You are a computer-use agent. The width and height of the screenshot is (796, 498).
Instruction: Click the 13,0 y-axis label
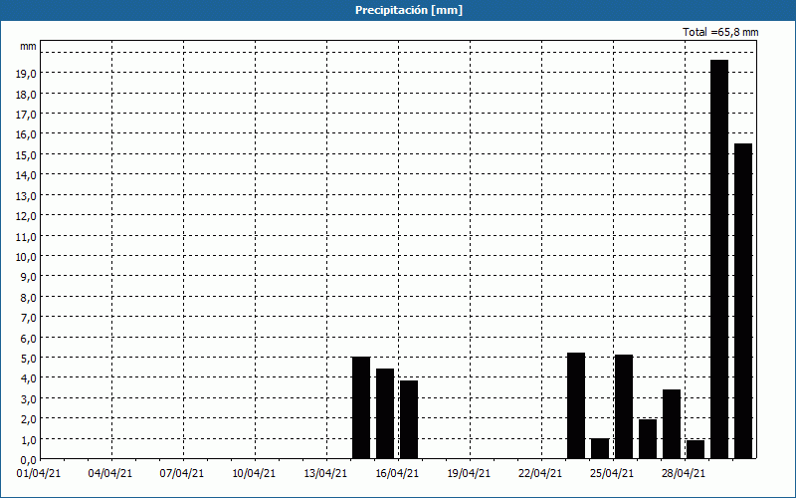26,195
